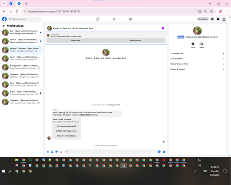
Task: Go back using the Marketplace arrow
Action: (4, 26)
